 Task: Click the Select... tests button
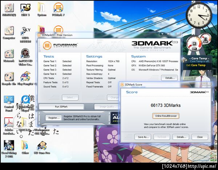pos(70,98)
